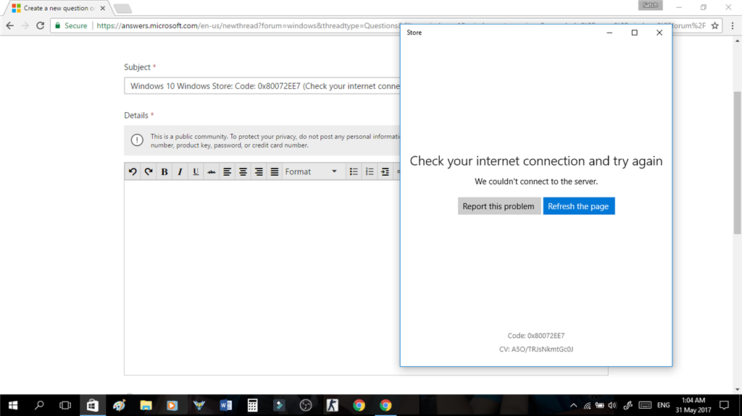Click the ENG language indicator
This screenshot has width=742, height=416.
(x=664, y=405)
